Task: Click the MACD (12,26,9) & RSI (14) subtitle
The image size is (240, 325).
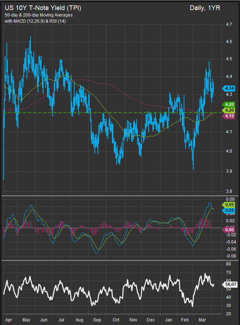Action: pos(39,21)
